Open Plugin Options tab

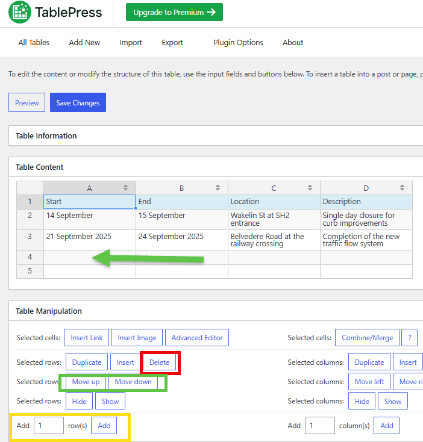point(238,43)
